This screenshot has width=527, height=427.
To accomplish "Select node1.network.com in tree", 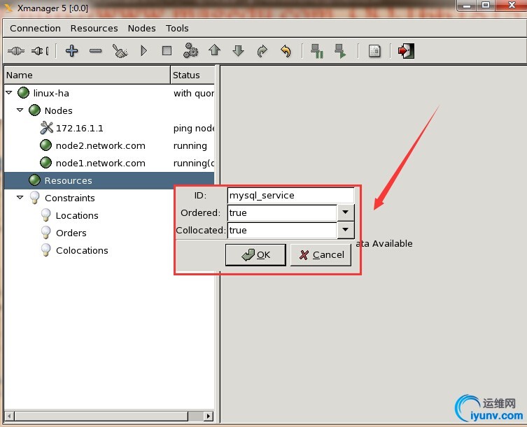I will 101,163.
